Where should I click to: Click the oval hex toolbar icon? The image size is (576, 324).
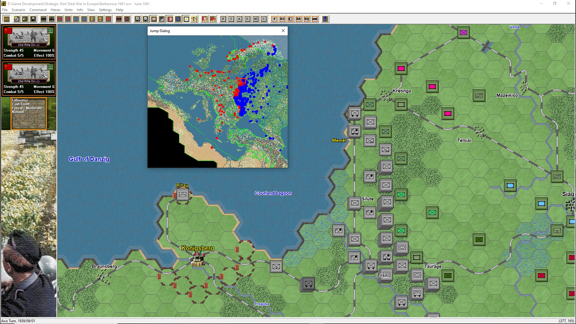tap(154, 19)
